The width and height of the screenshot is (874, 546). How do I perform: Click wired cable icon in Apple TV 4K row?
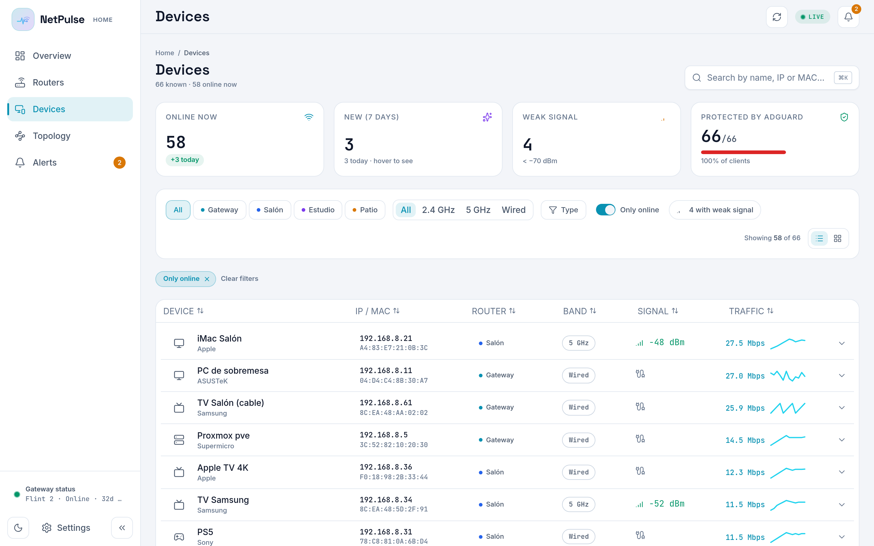(640, 471)
